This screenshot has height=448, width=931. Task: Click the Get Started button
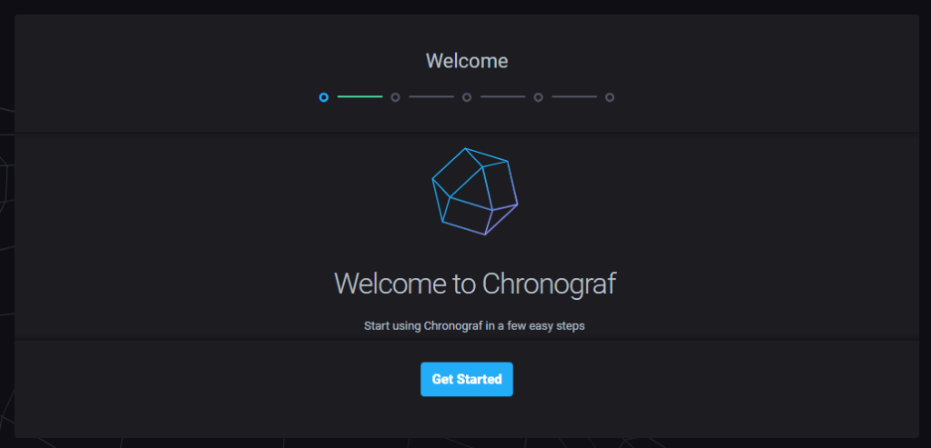point(466,379)
